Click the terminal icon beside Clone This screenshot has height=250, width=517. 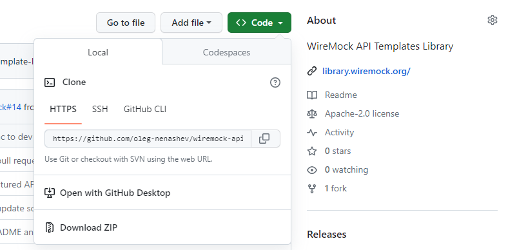coord(50,82)
